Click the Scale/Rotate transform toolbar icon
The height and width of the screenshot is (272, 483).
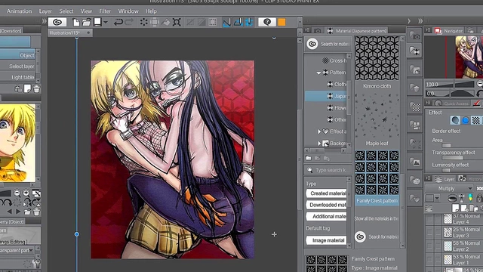click(177, 22)
